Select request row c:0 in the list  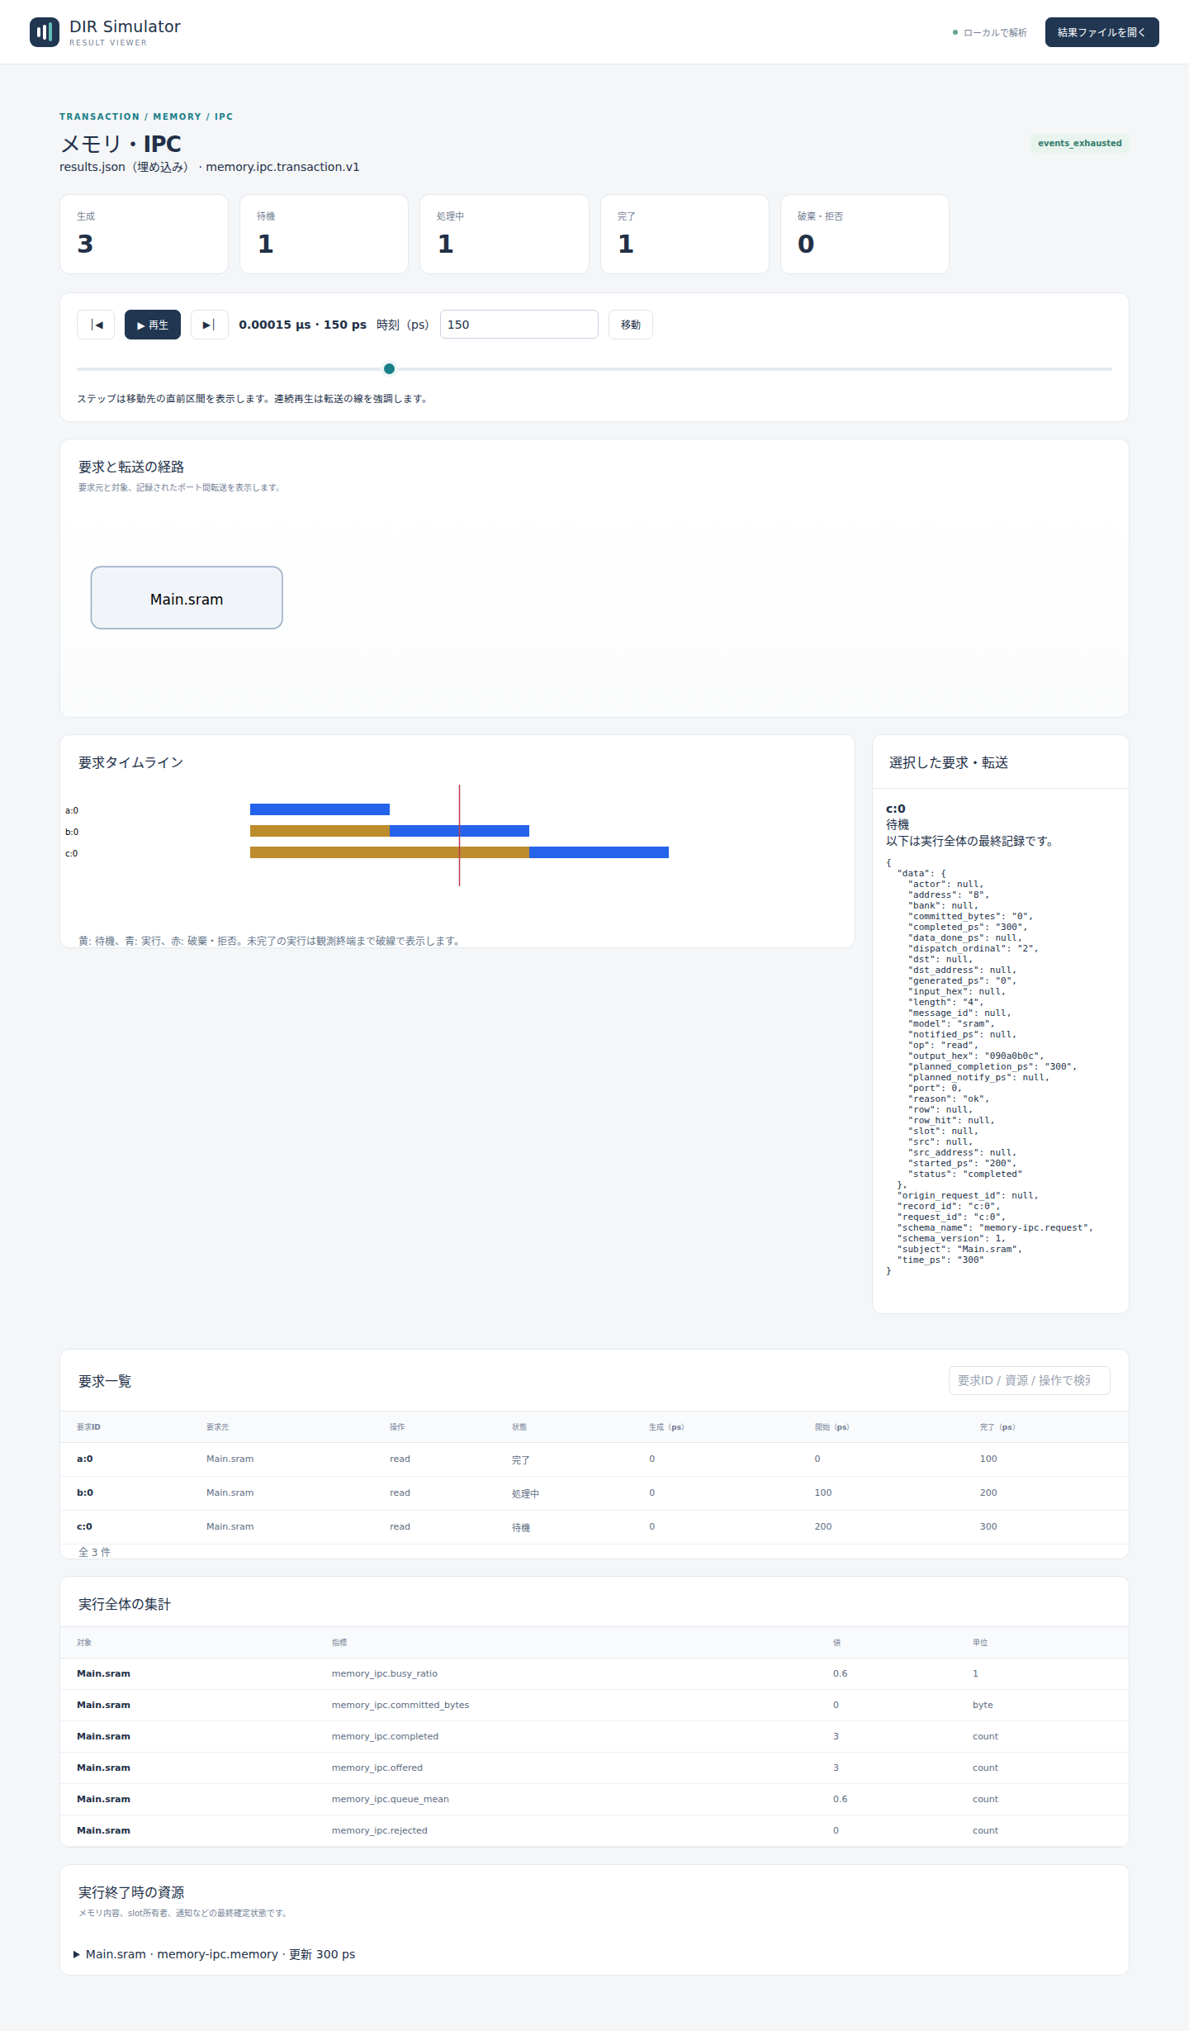pyautogui.click(x=594, y=1527)
